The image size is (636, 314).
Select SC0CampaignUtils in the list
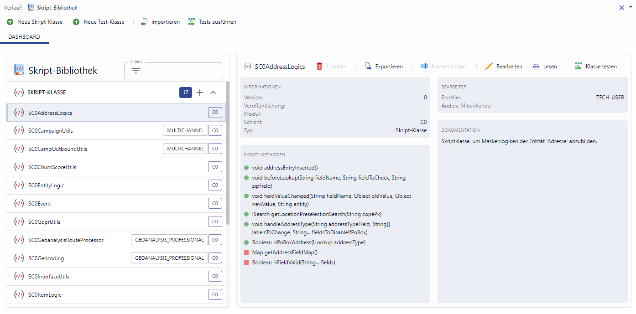(51, 131)
